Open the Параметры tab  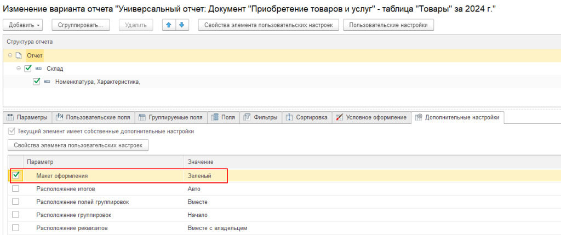[x=28, y=117]
